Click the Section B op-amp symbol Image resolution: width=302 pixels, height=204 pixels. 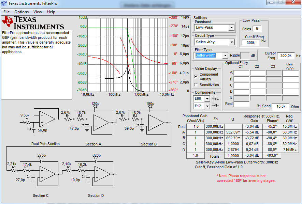[156, 123]
